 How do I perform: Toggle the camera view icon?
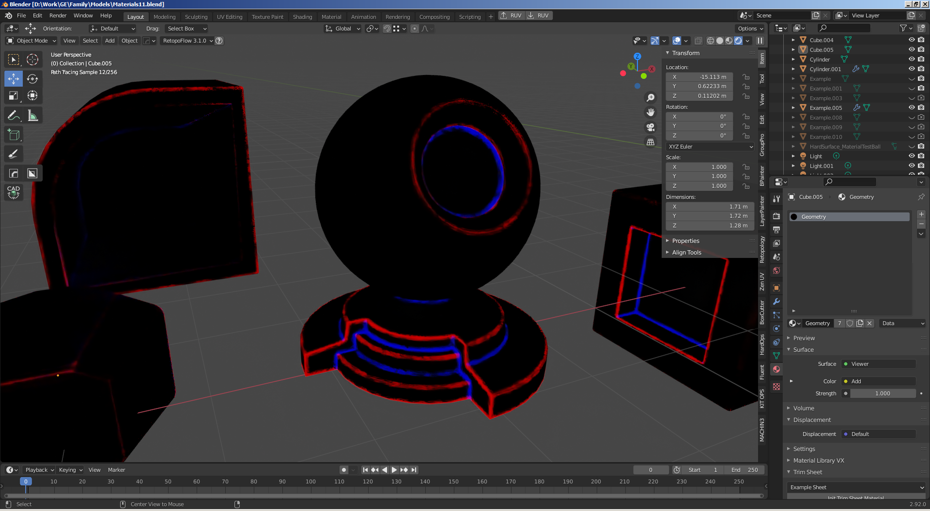click(x=651, y=127)
